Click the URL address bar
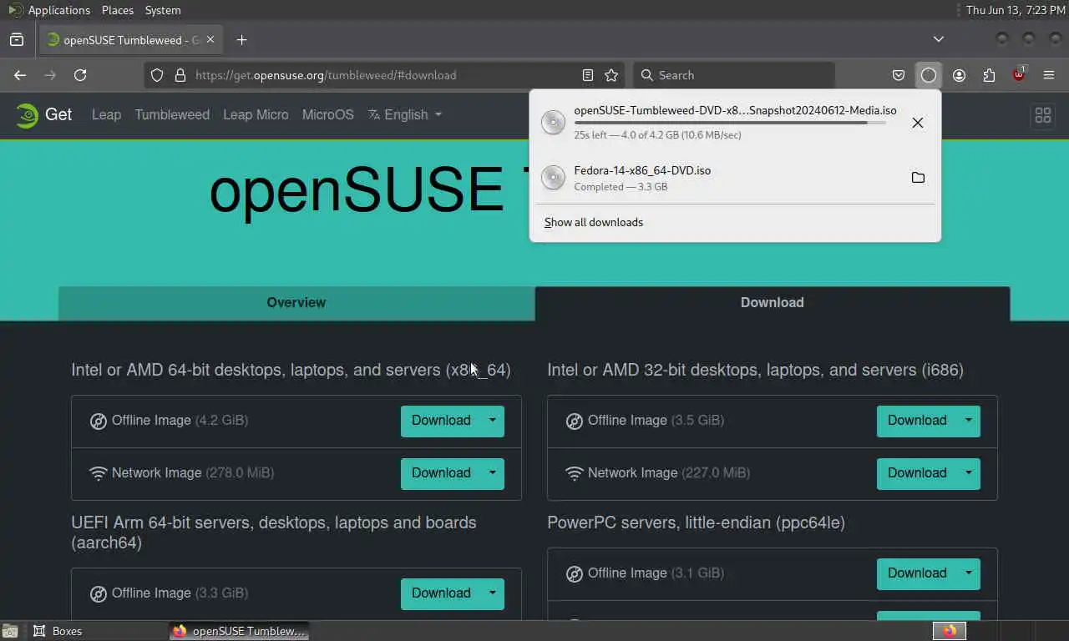 tap(385, 75)
